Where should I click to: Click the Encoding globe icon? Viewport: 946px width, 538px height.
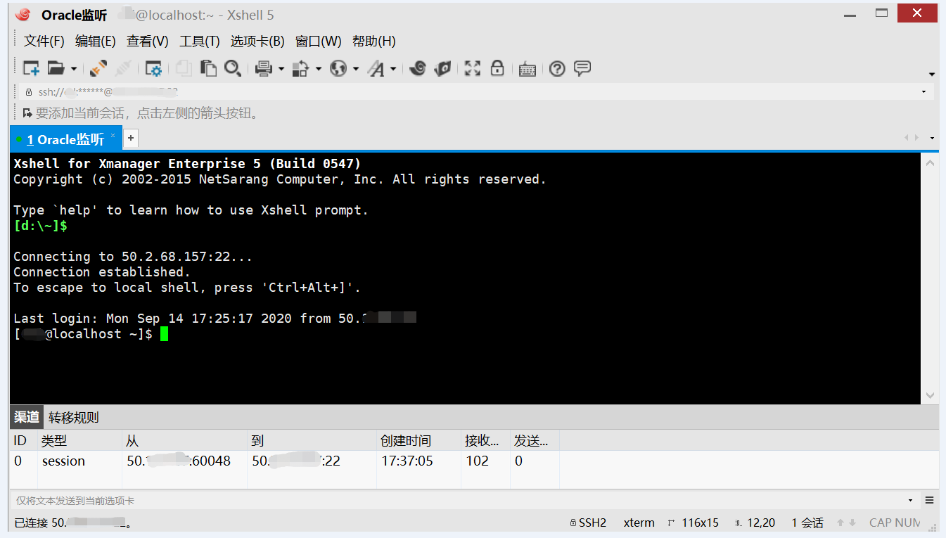point(338,68)
